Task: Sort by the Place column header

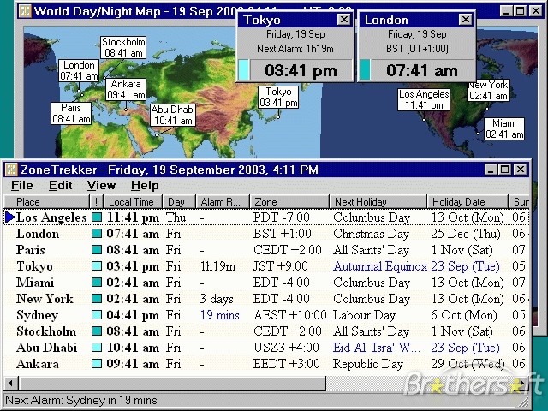Action: tap(47, 202)
